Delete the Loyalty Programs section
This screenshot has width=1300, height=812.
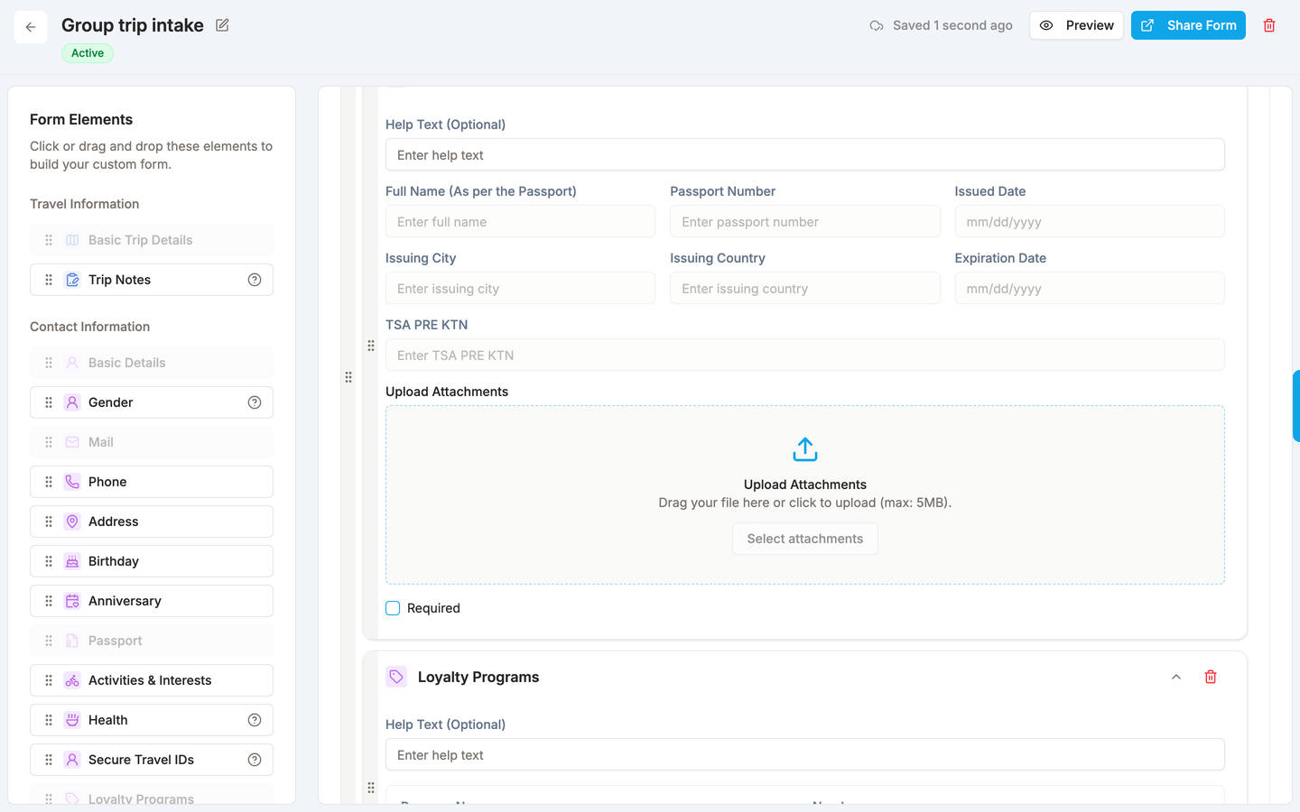1211,677
